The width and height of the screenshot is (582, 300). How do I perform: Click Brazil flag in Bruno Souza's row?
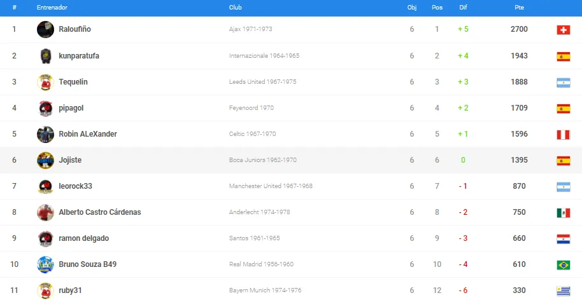pyautogui.click(x=563, y=265)
